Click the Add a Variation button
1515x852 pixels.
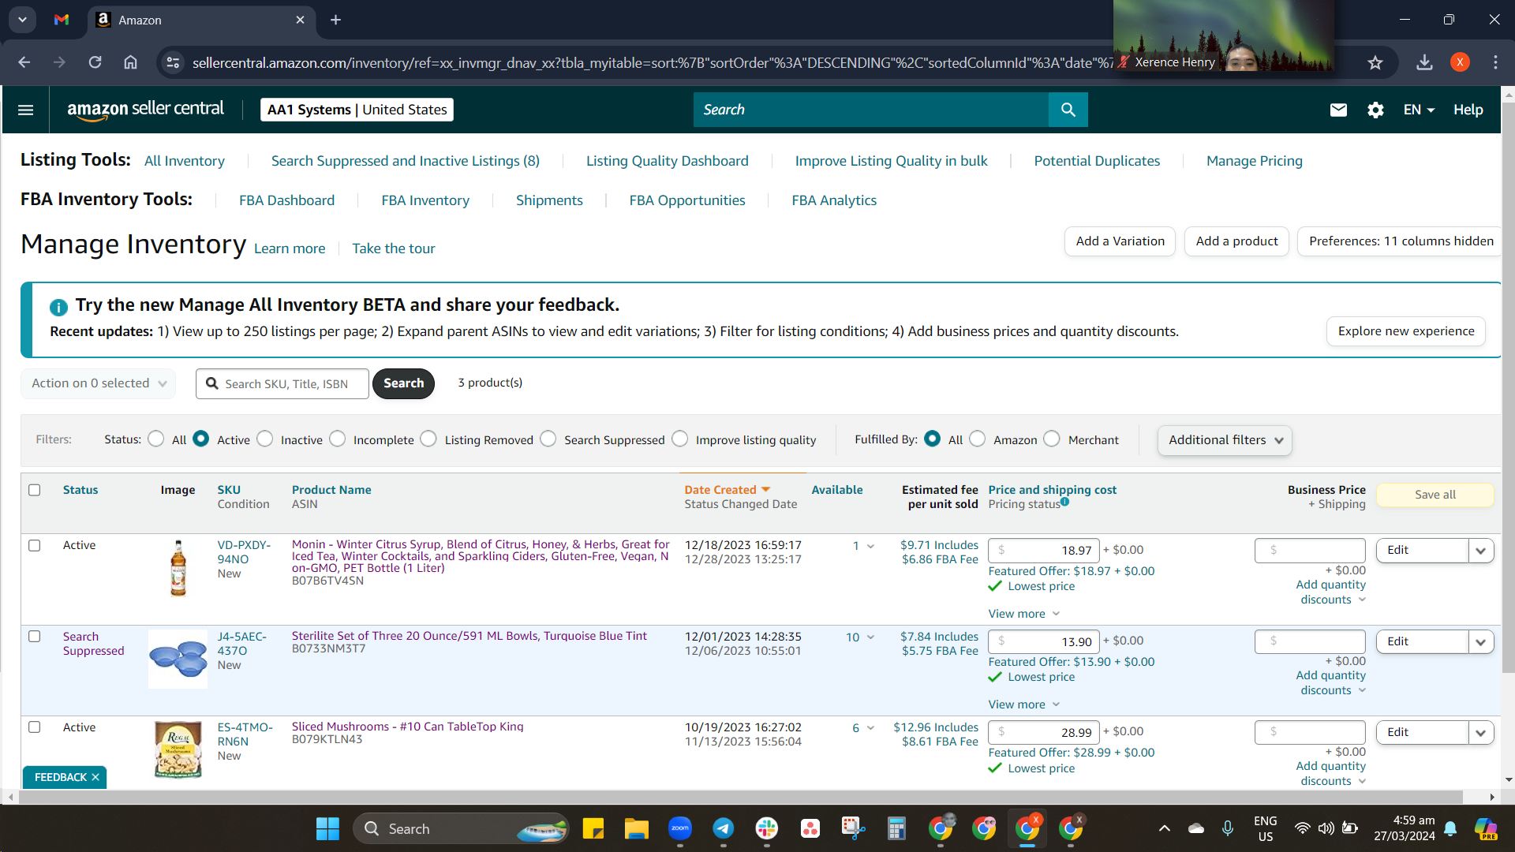pyautogui.click(x=1120, y=241)
